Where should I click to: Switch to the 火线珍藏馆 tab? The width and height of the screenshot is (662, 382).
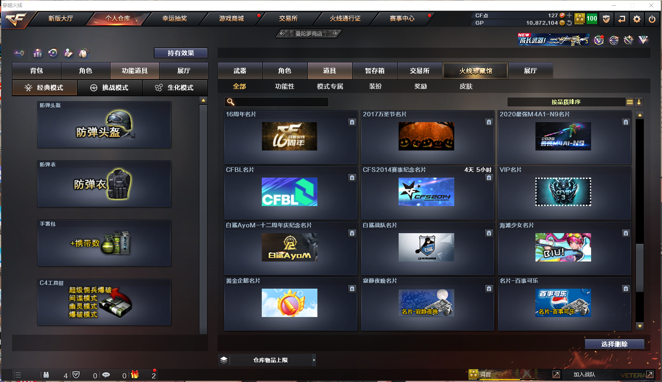[475, 70]
